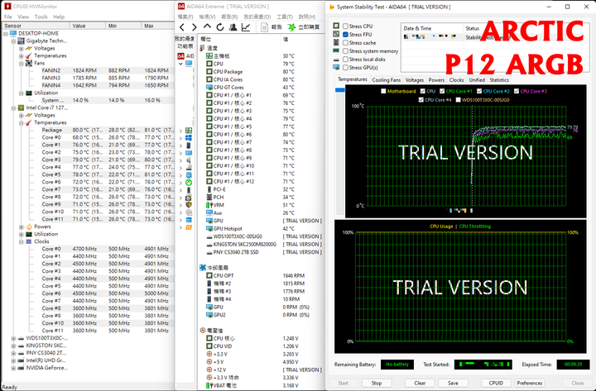Click the Stop button

377,383
